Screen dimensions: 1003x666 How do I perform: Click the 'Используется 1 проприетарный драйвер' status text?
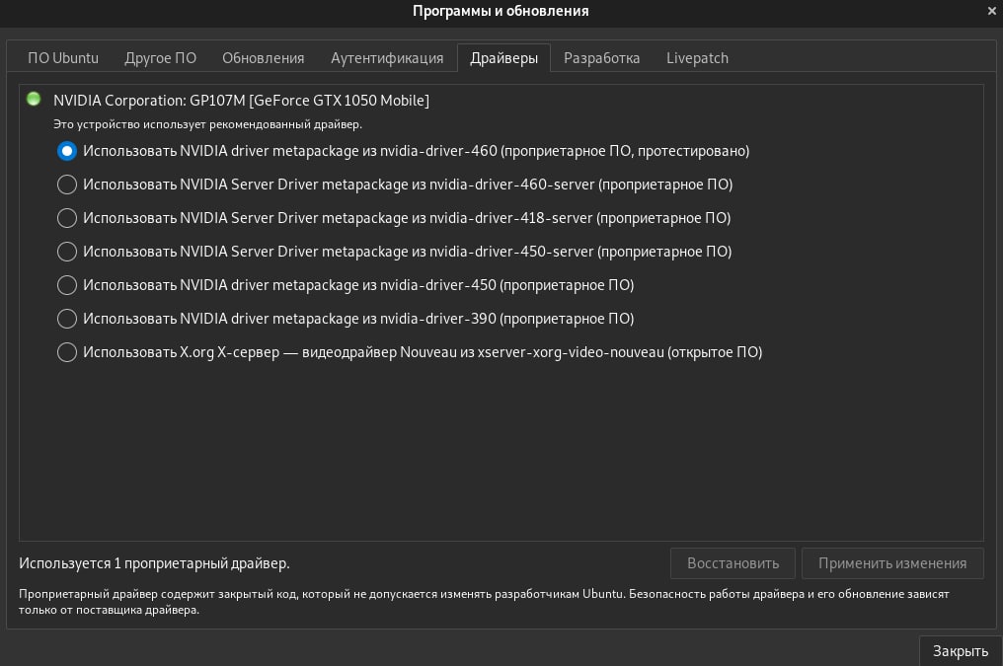(x=154, y=563)
